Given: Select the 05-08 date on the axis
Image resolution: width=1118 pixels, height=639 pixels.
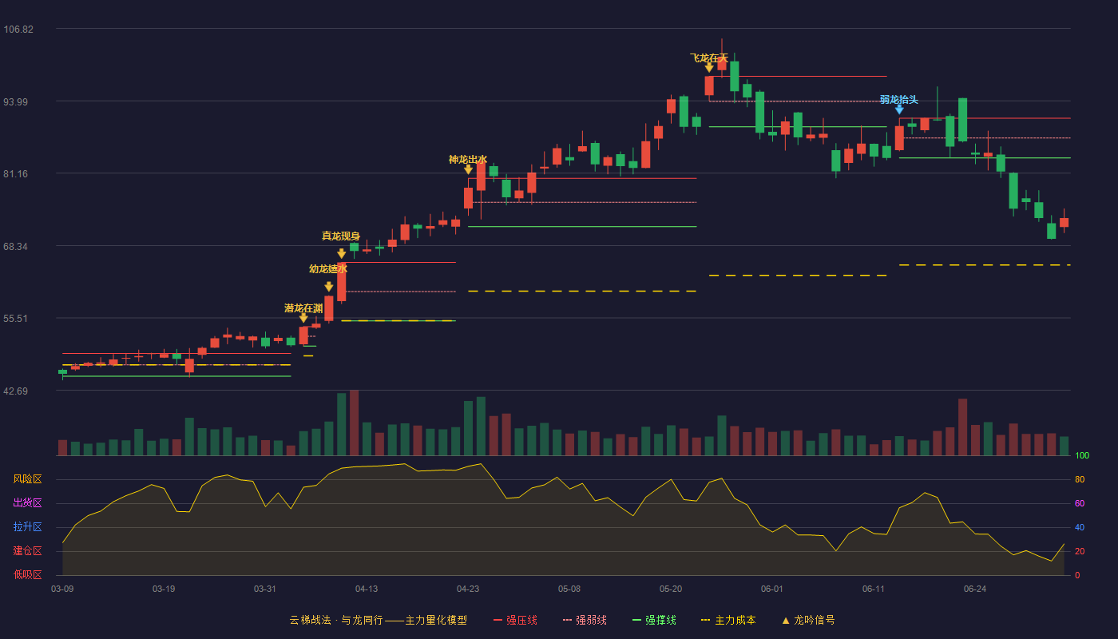Looking at the screenshot, I should pos(569,589).
